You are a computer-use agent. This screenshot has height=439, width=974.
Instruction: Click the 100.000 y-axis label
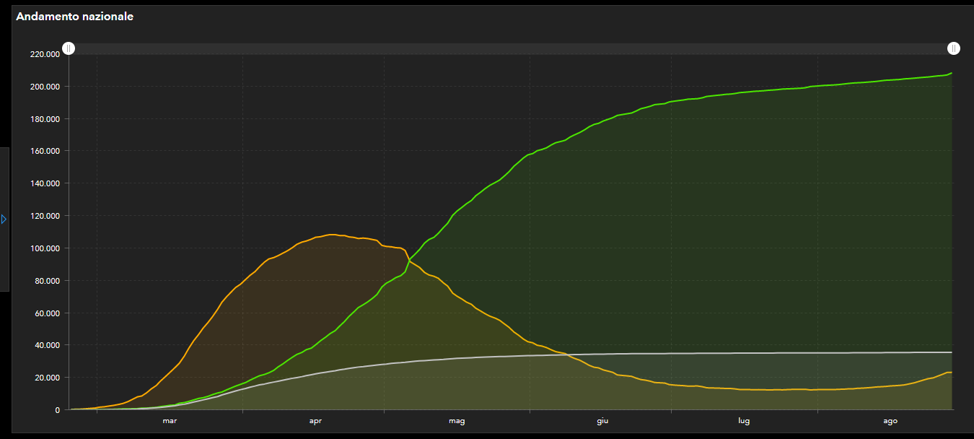45,248
